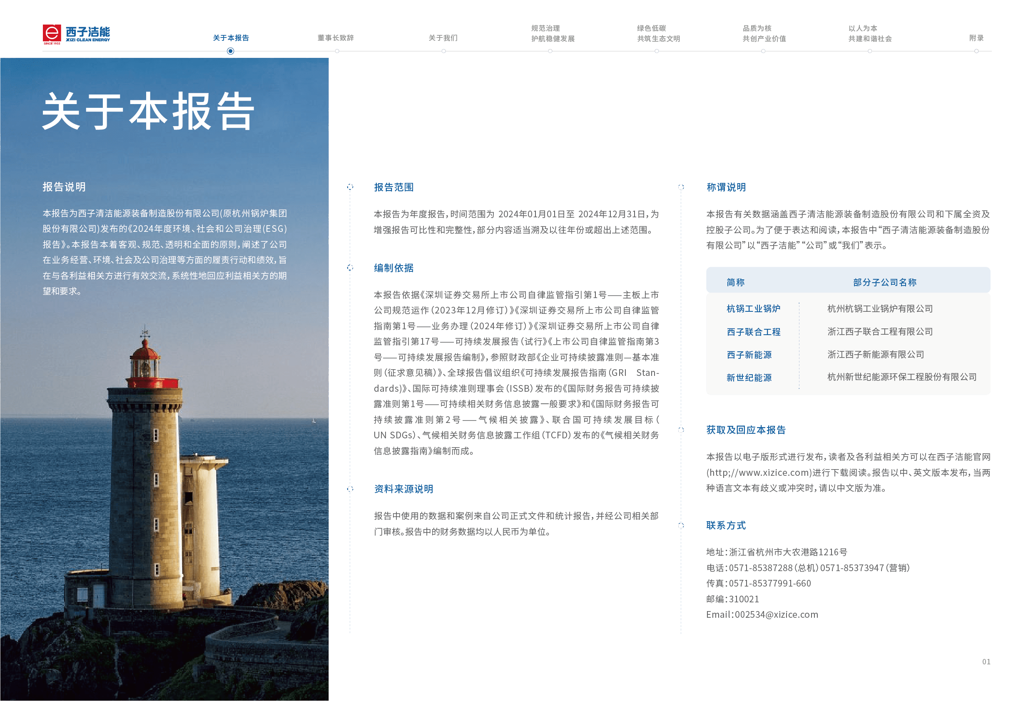Click the timeline dot under 附录

[x=976, y=51]
